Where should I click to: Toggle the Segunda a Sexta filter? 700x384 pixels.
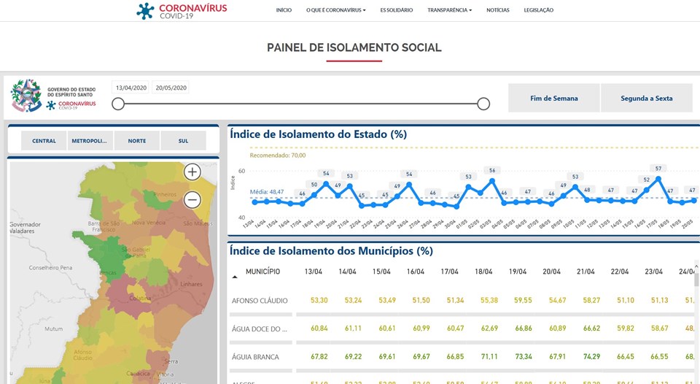pyautogui.click(x=646, y=98)
